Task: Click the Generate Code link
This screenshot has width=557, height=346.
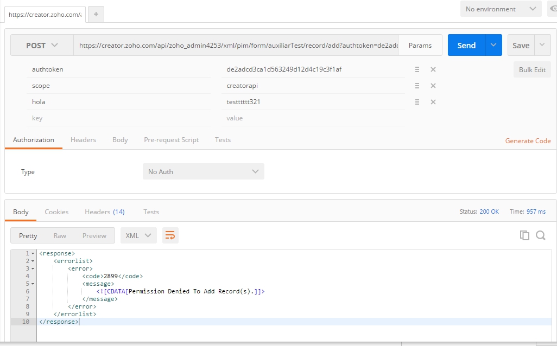Action: click(x=528, y=141)
